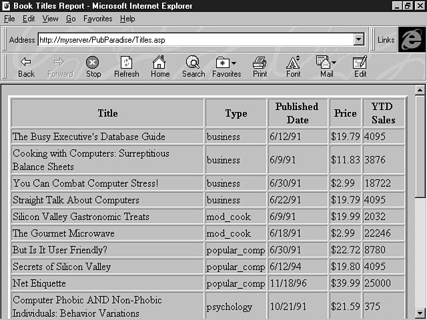The width and height of the screenshot is (427, 320).
Task: Click the vertical scrollbar up arrow
Action: click(420, 90)
